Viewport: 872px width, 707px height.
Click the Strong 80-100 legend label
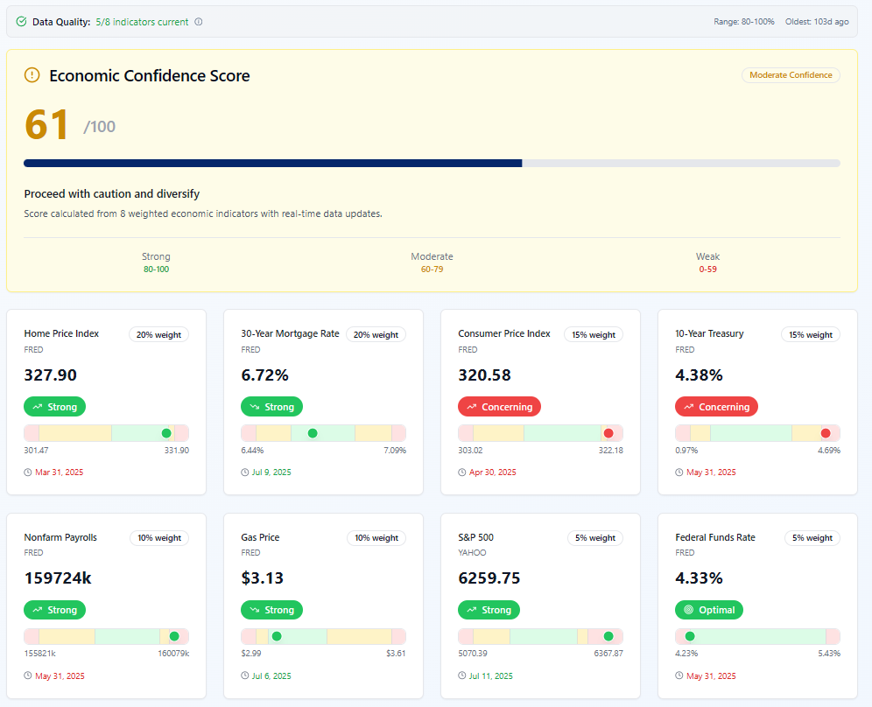coord(156,262)
